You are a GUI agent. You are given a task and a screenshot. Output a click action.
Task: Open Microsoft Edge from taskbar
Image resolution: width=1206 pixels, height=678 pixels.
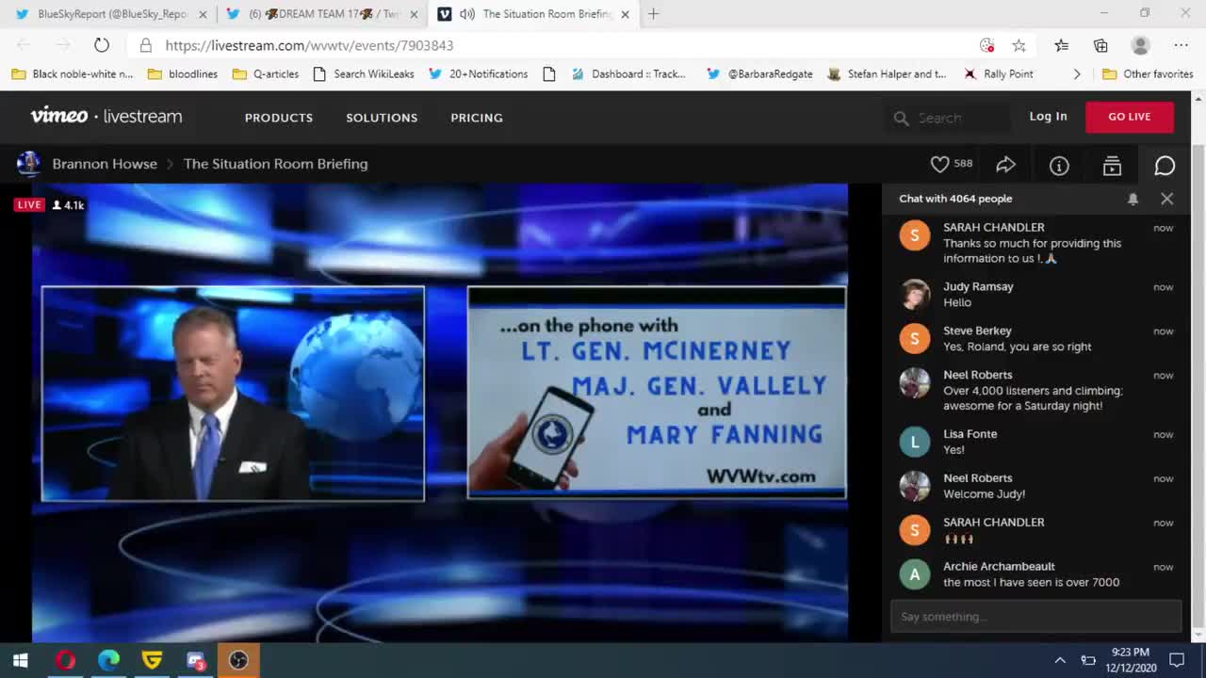pos(108,660)
